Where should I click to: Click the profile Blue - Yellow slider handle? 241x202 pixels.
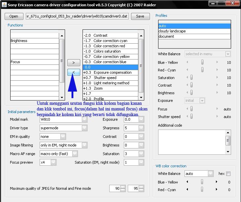coord(202,62)
